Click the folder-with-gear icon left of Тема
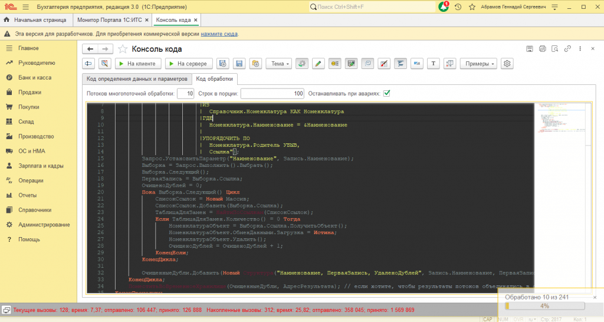 255,64
